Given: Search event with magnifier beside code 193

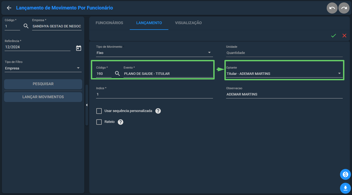Looking at the screenshot, I should click(x=118, y=73).
